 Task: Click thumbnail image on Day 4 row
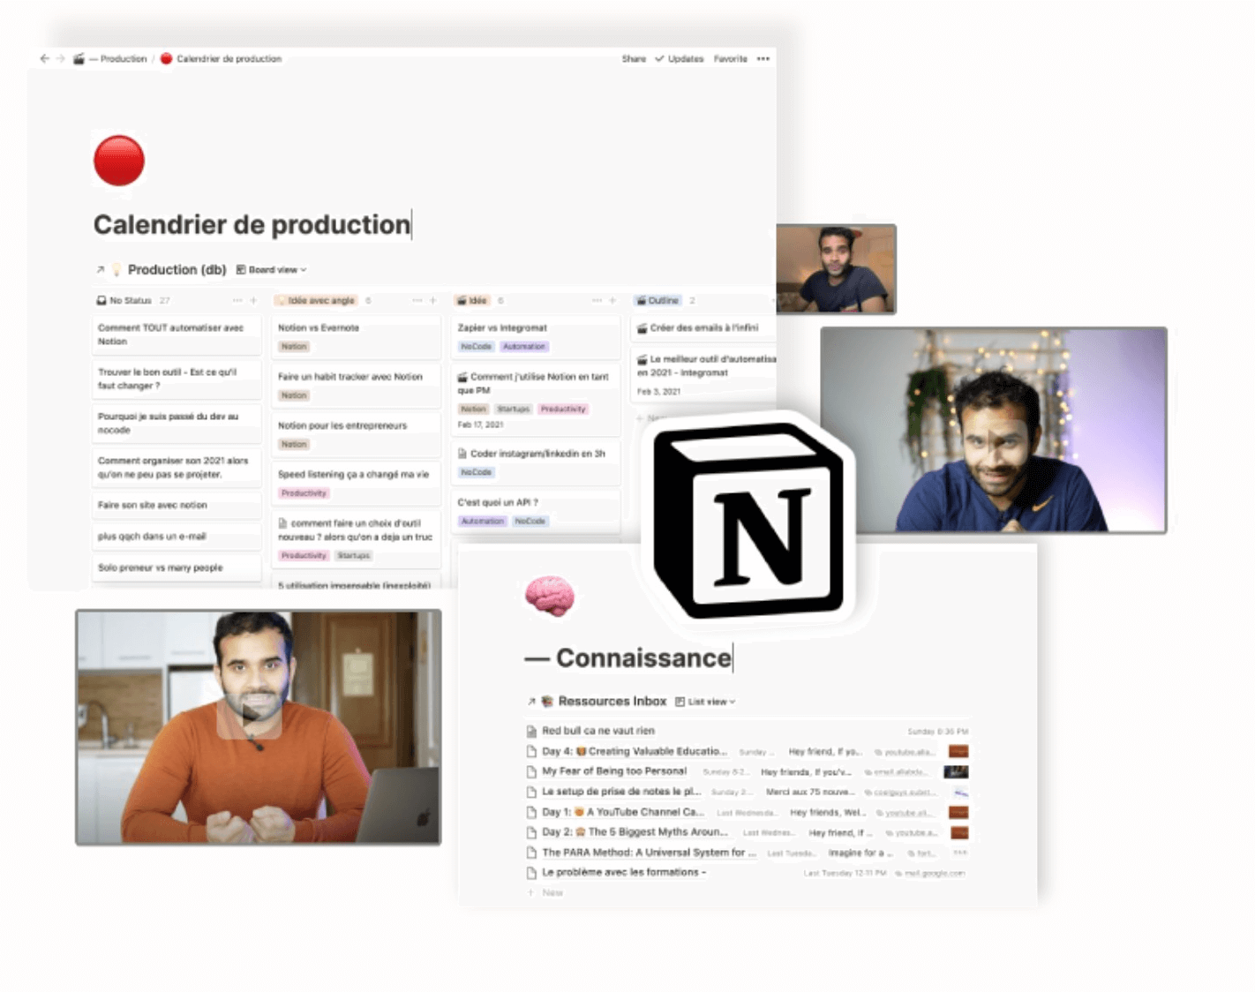[x=958, y=752]
